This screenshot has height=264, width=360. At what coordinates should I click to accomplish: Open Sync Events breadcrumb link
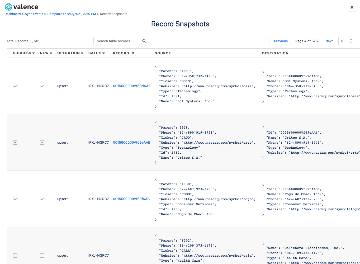34,14
